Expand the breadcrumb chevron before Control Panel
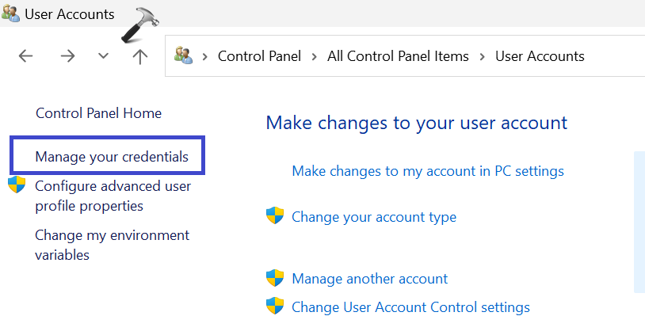This screenshot has height=335, width=645. point(205,56)
